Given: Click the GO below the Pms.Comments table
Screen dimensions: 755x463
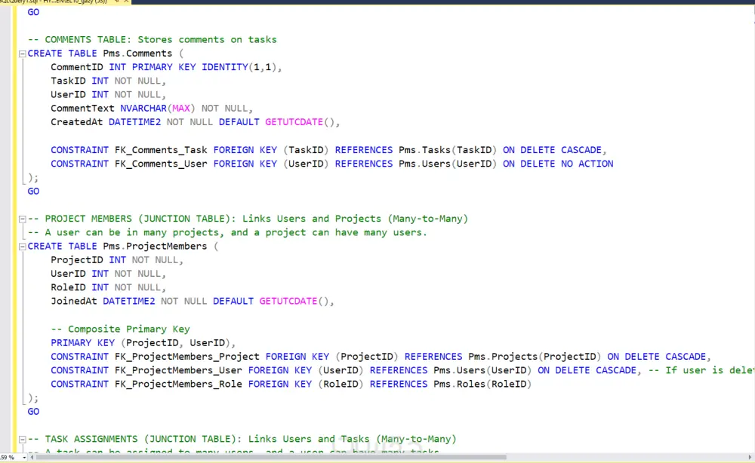Looking at the screenshot, I should [x=33, y=192].
